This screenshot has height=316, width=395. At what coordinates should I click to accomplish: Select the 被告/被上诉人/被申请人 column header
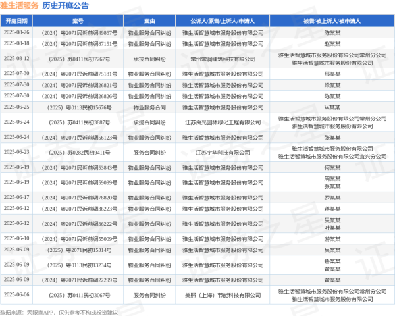point(332,21)
